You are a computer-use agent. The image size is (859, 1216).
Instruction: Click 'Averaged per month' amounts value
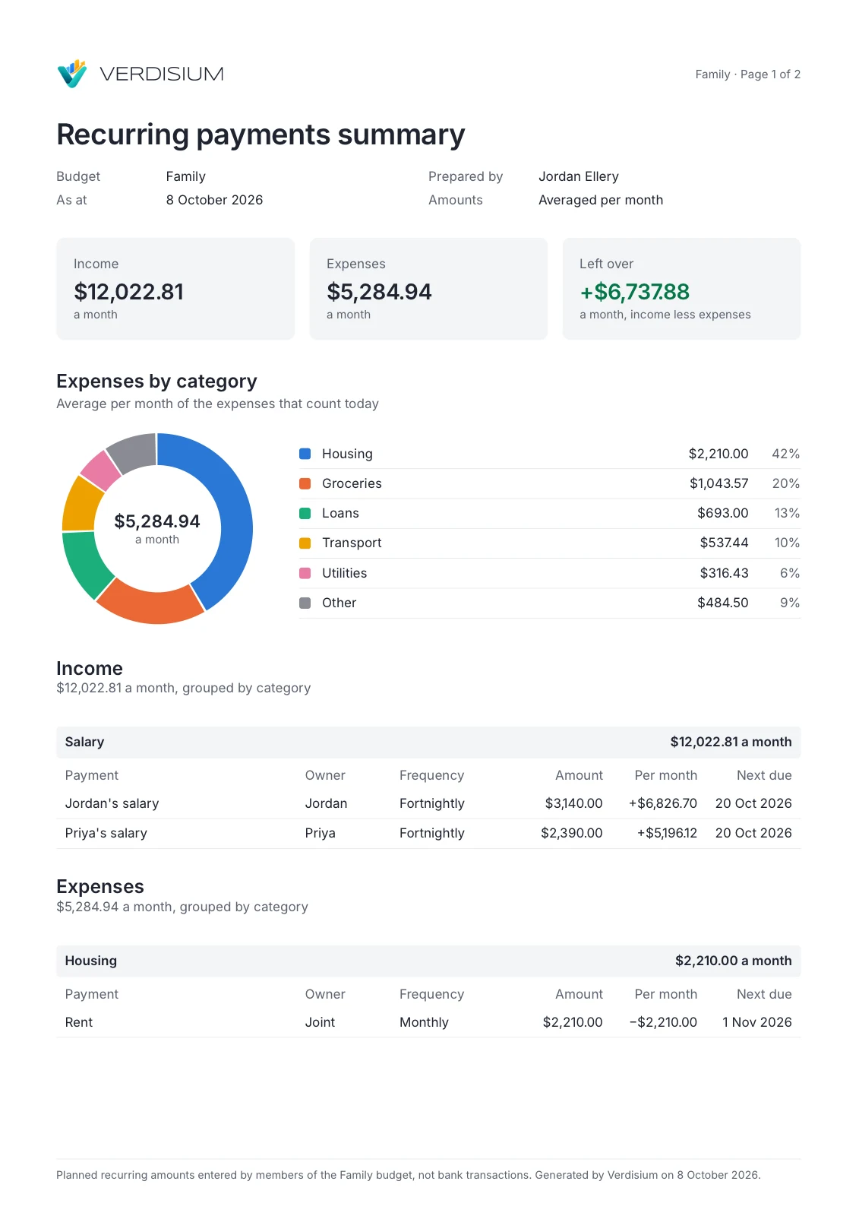click(x=601, y=200)
